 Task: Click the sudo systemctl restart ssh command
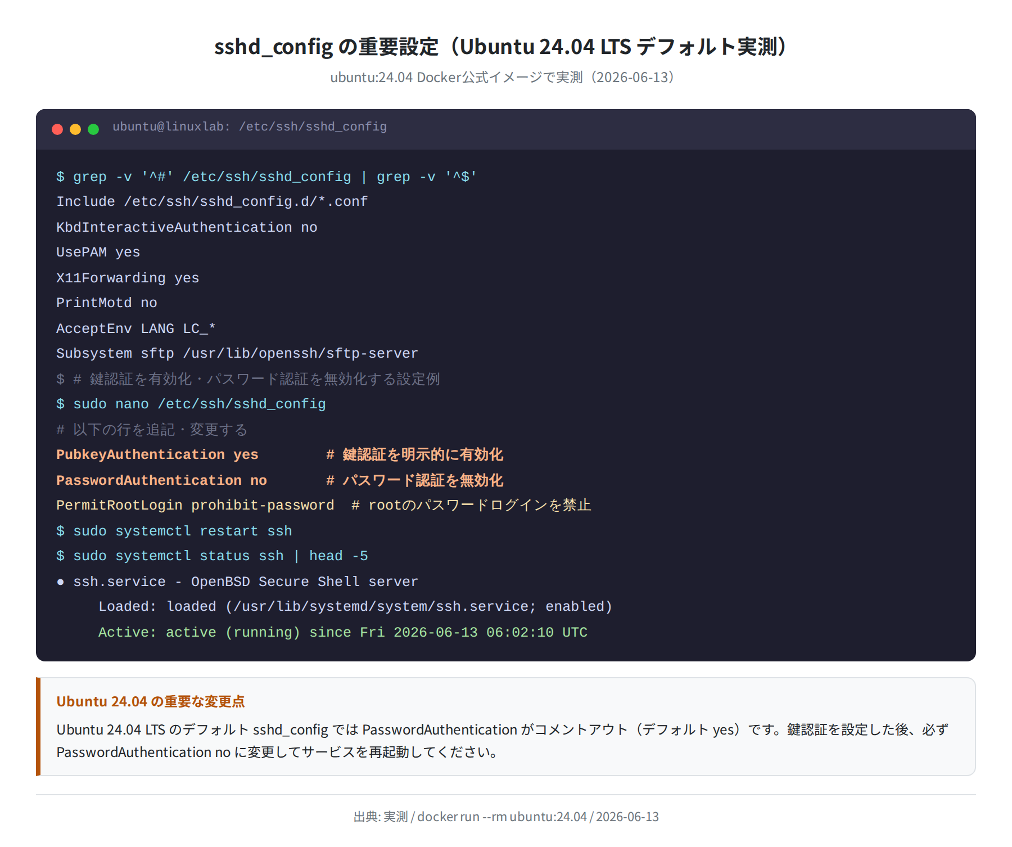tap(174, 531)
